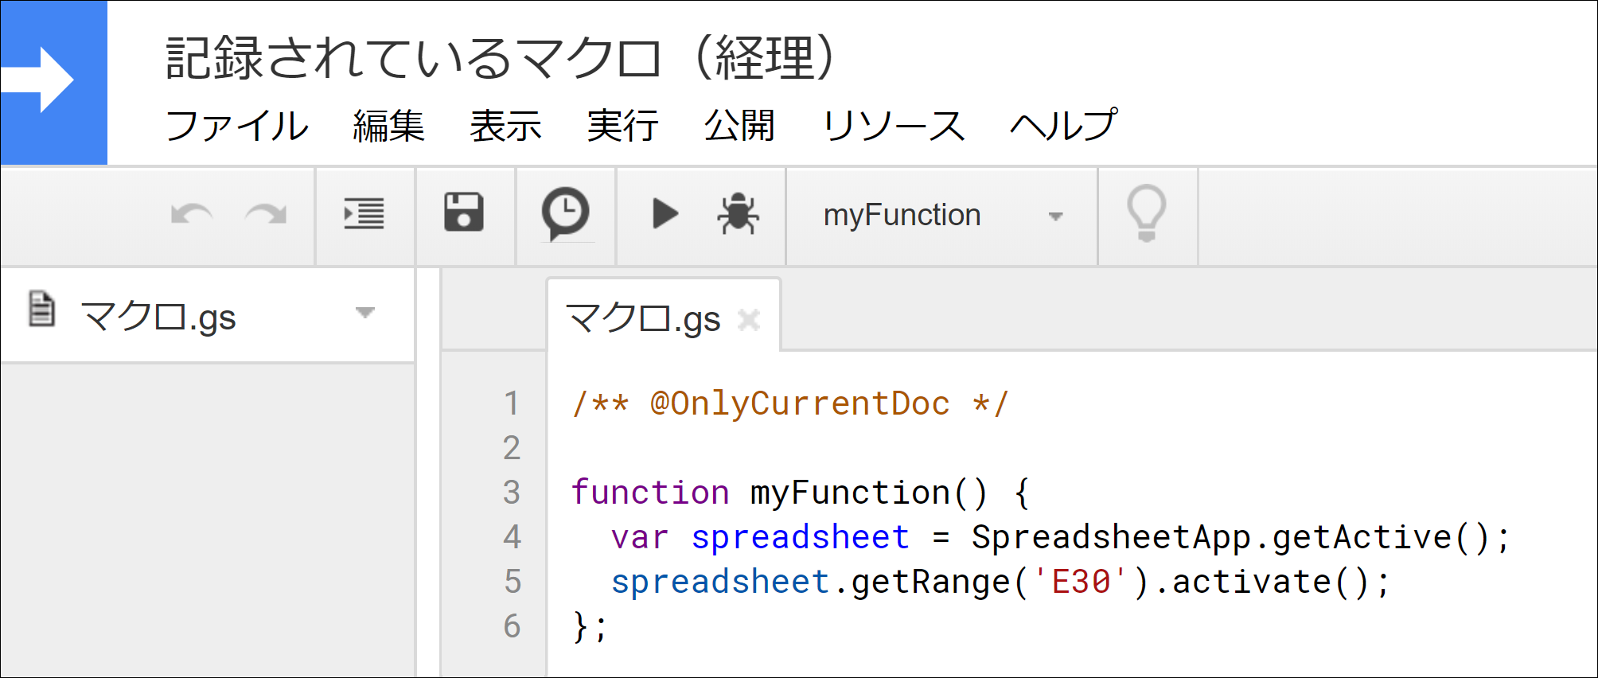Open the リソース menu
Image resolution: width=1598 pixels, height=678 pixels.
(893, 126)
